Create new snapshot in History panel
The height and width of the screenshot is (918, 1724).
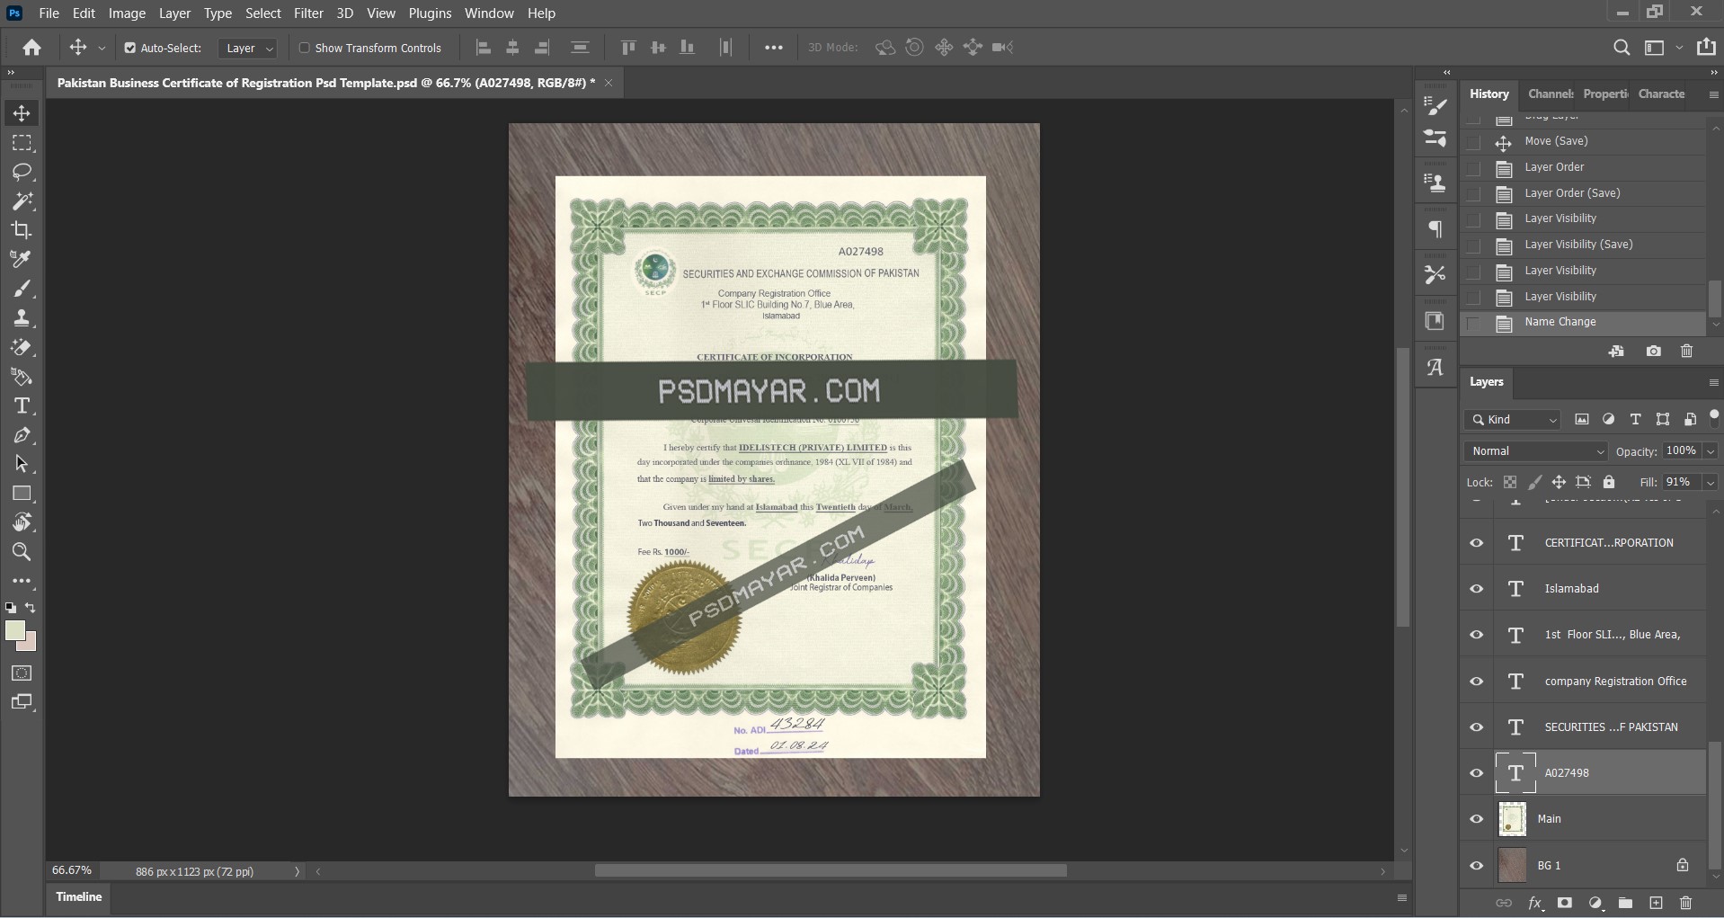coord(1653,352)
